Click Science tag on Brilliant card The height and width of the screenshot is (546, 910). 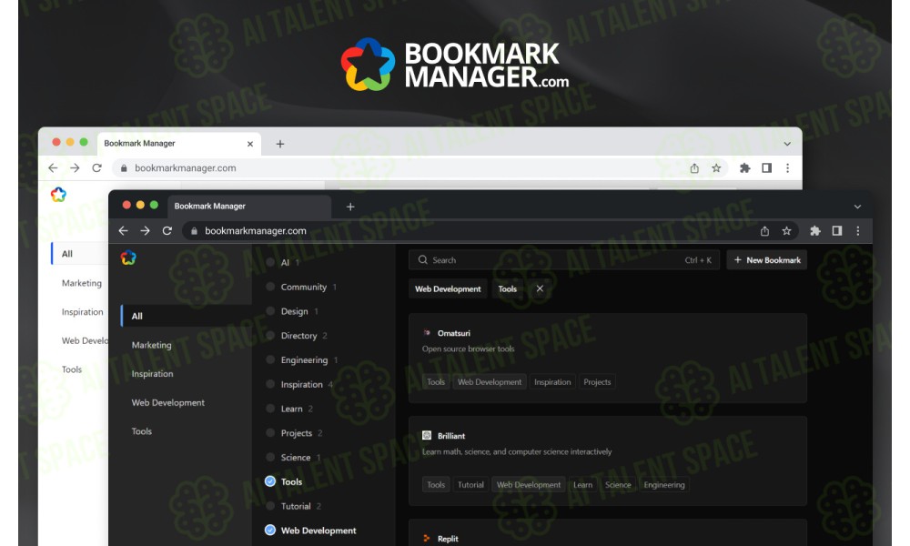[618, 484]
